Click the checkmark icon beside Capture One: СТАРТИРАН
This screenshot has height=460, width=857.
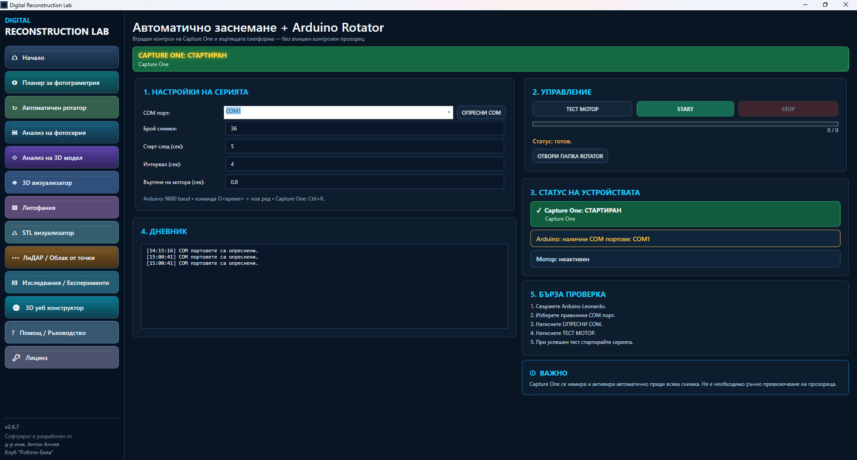[x=539, y=210]
